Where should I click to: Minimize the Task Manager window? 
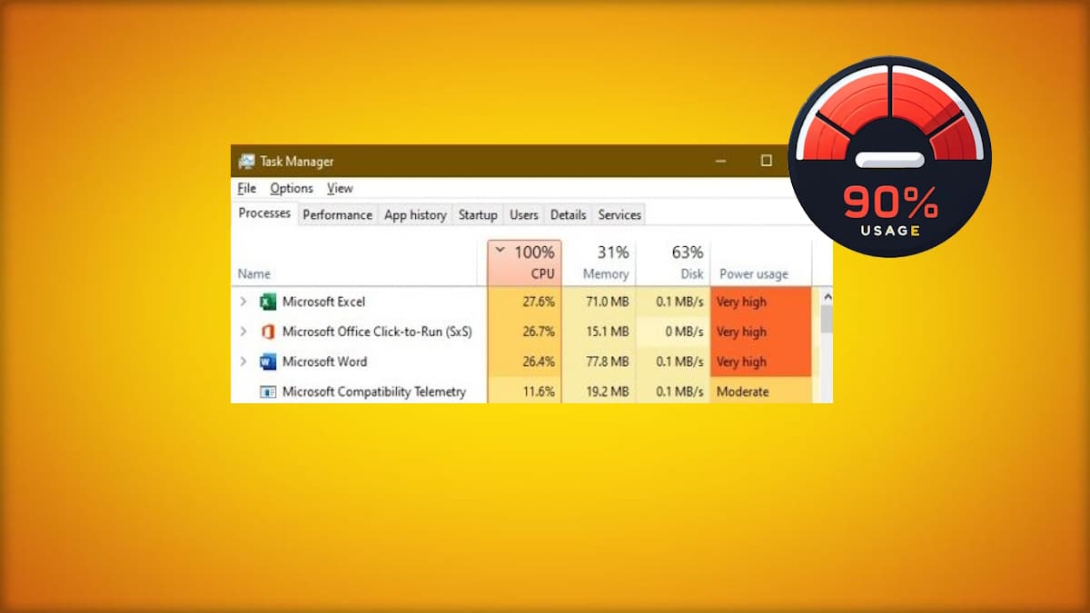[721, 161]
